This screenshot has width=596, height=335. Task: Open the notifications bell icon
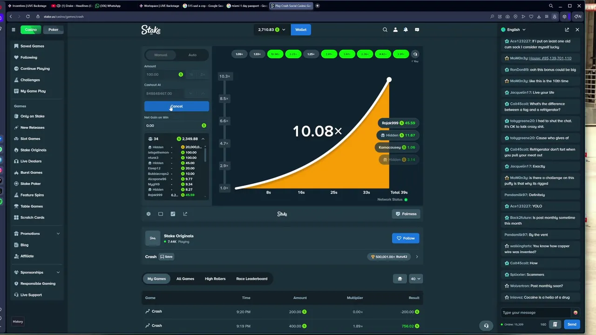(406, 30)
